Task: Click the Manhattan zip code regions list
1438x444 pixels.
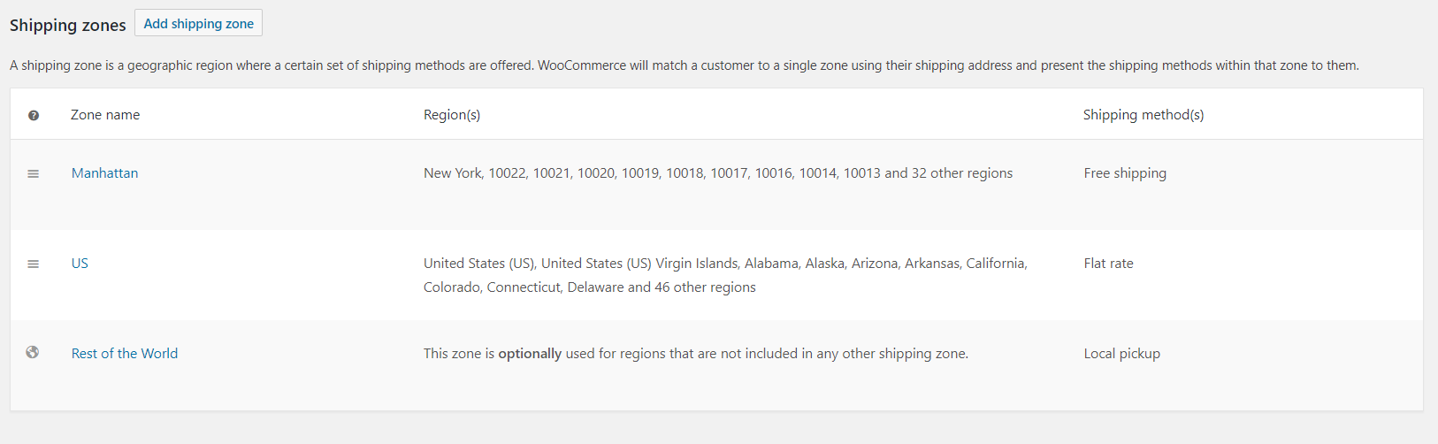Action: pyautogui.click(x=718, y=173)
